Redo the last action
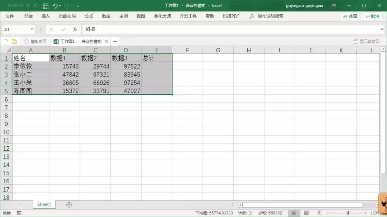Image resolution: width=387 pixels, height=217 pixels. [67, 5]
